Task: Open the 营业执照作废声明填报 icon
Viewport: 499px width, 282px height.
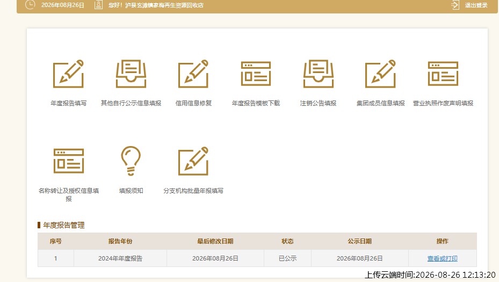Action: click(443, 74)
